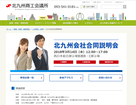Open the にぎわい navigation item
This screenshot has width=136, height=105.
point(89,23)
